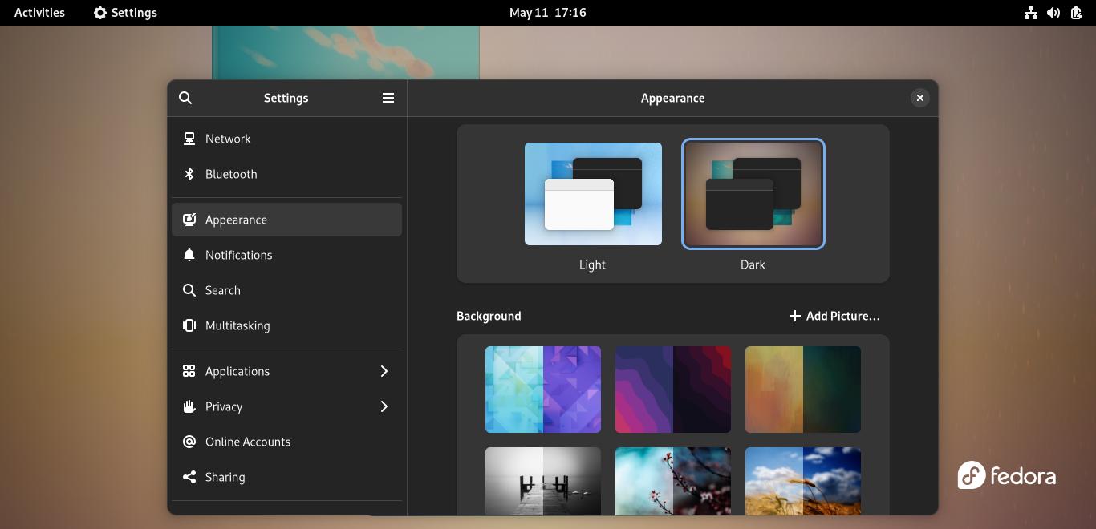Open the system status menu volume icon
Viewport: 1096px width, 529px height.
[1053, 13]
